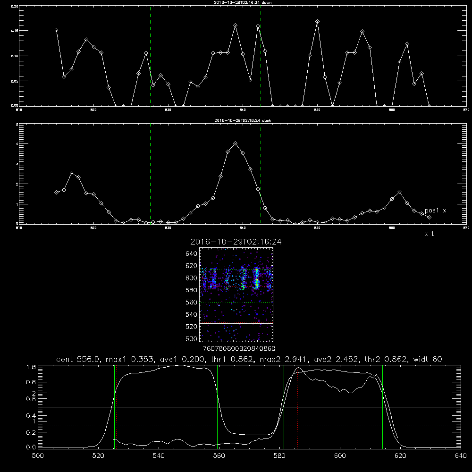This screenshot has height=472, width=472.
Task: Click the '560' label on spectrogram y-axis
Action: click(192, 302)
